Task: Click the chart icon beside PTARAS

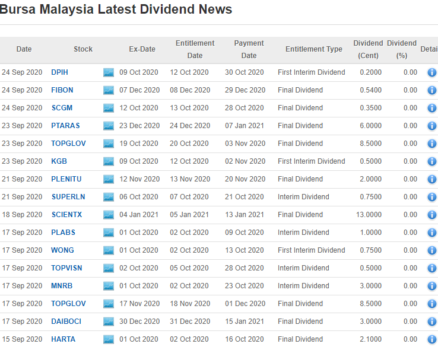Action: point(108,126)
